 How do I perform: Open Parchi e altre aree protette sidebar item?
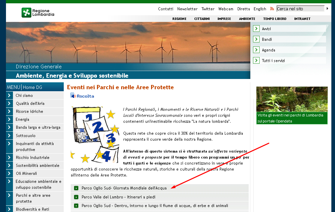coord(33,198)
